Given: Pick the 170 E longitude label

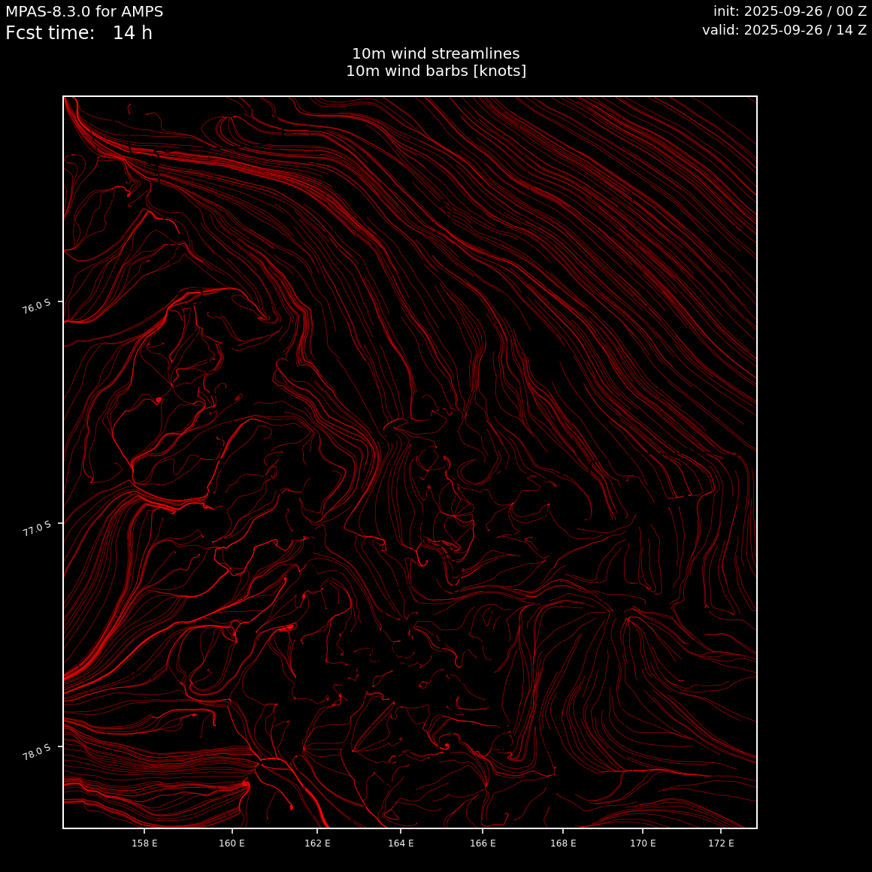Looking at the screenshot, I should pos(643,843).
